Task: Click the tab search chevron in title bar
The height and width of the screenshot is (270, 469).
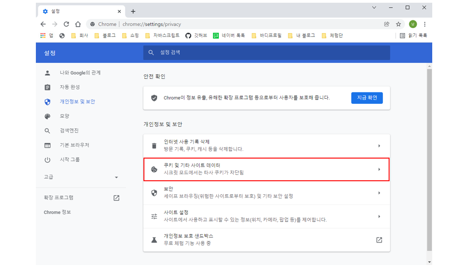Action: click(374, 7)
